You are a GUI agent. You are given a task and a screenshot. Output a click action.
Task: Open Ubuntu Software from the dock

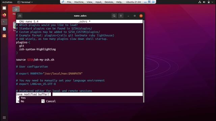4,36
